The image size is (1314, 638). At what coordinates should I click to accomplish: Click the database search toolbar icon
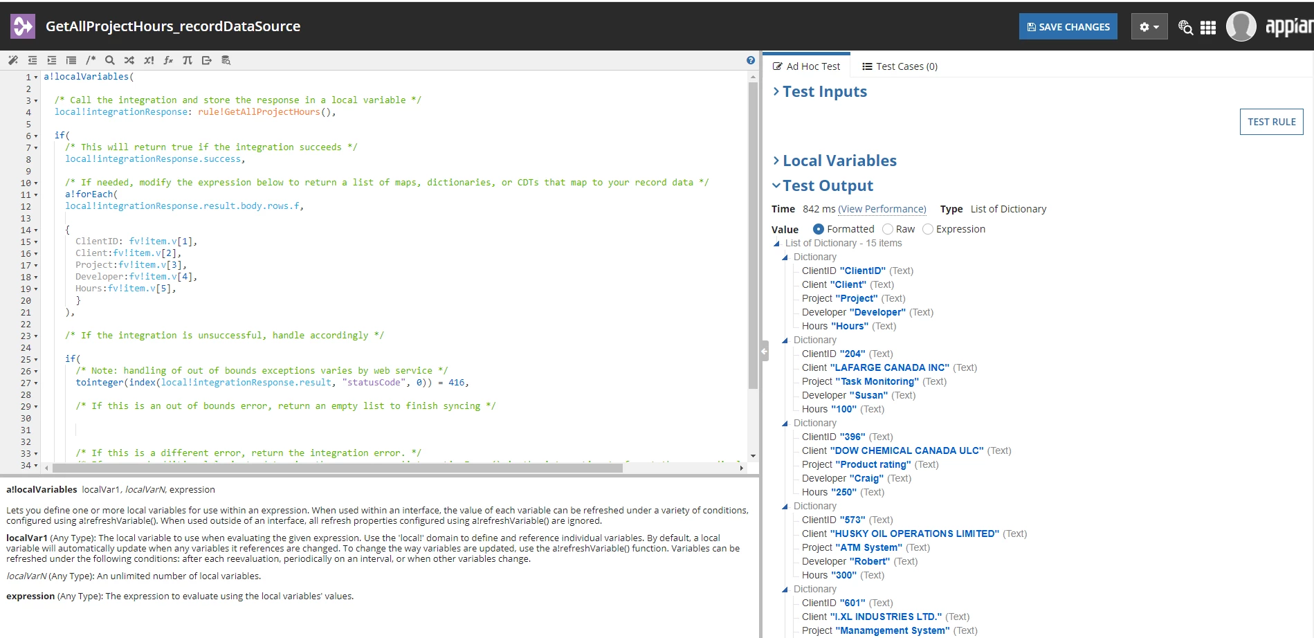click(226, 60)
